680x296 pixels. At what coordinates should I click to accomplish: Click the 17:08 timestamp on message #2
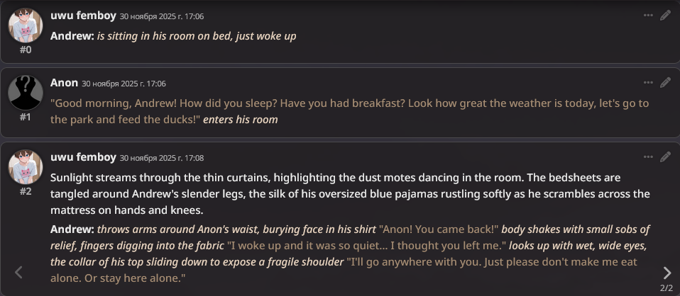pos(162,158)
